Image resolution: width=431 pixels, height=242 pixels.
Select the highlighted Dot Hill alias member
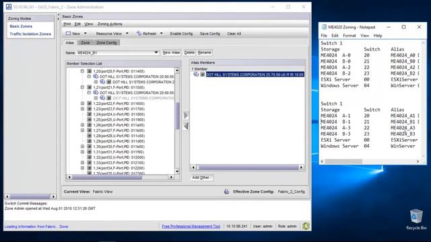255,75
